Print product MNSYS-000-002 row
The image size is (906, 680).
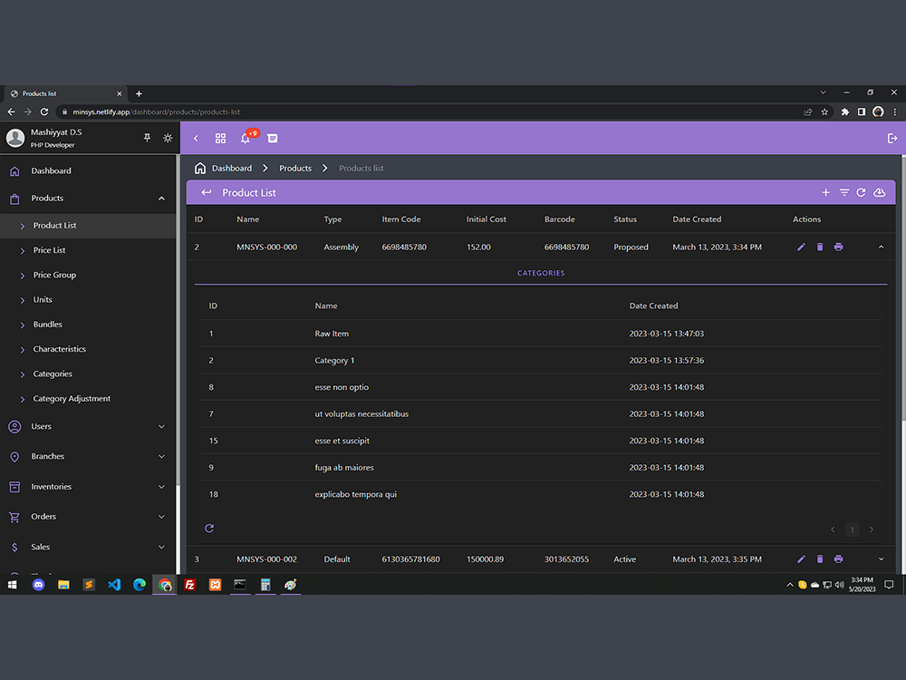(838, 559)
